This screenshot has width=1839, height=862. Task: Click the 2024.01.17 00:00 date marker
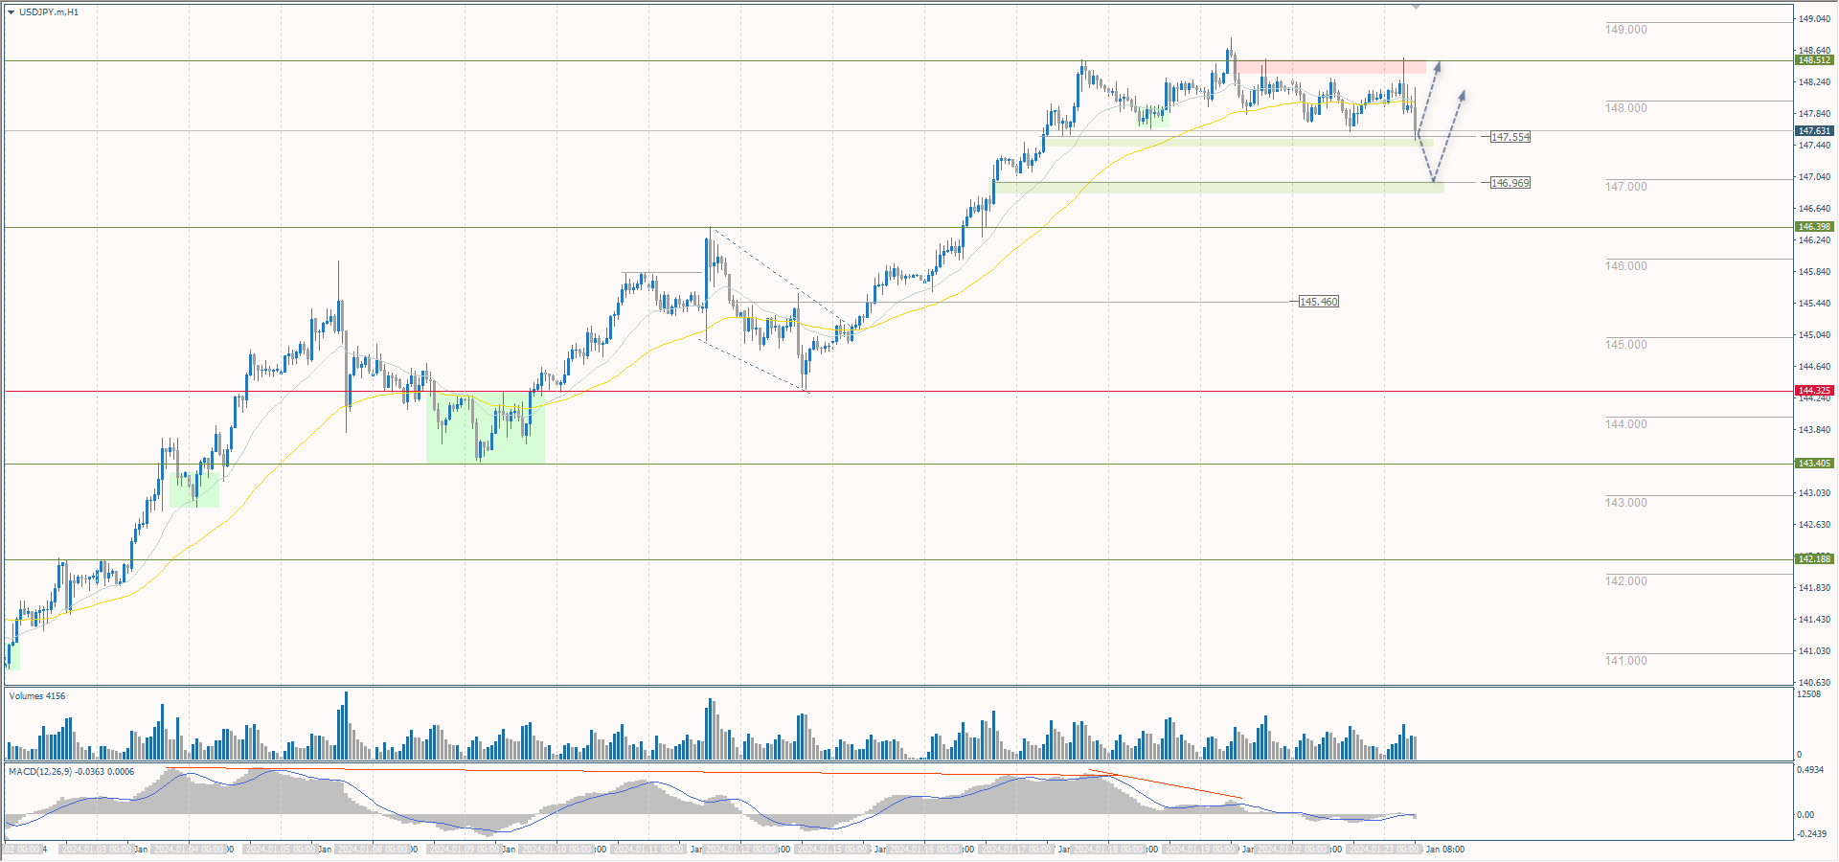click(1016, 850)
